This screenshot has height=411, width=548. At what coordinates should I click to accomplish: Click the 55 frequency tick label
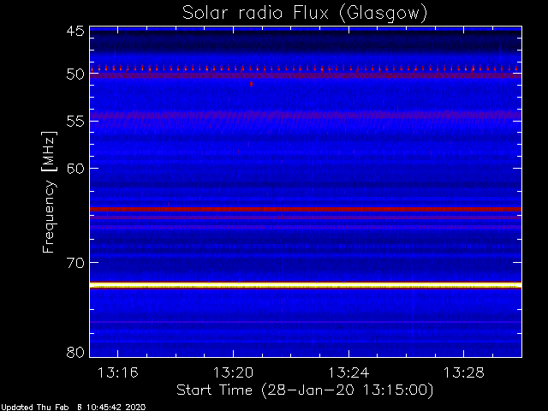click(x=75, y=122)
